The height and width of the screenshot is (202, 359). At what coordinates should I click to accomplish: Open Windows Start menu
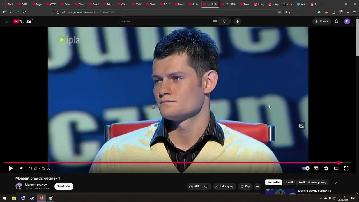[x=4, y=198]
